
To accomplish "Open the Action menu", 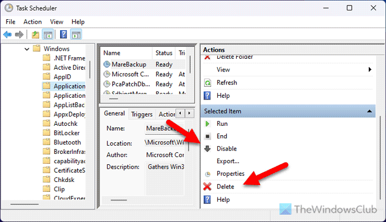I will (x=33, y=22).
